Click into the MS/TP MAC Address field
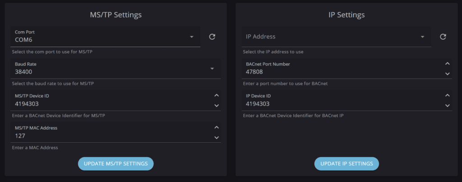The image size is (462, 182). [108, 135]
